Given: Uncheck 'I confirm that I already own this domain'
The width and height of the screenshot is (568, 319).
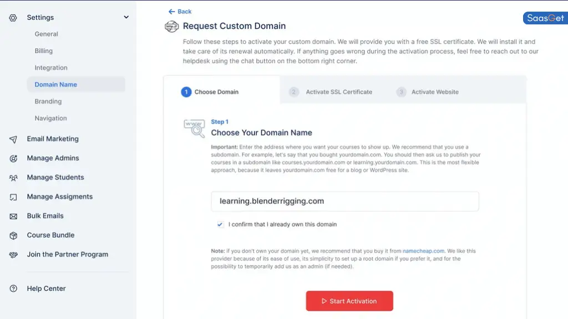Looking at the screenshot, I should click(x=220, y=225).
